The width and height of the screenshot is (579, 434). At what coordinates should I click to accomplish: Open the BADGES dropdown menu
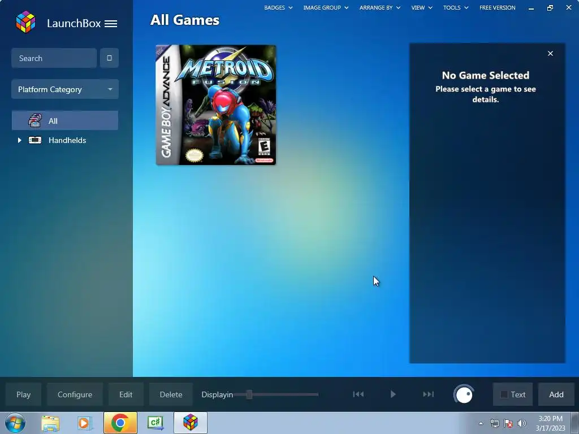coord(278,7)
